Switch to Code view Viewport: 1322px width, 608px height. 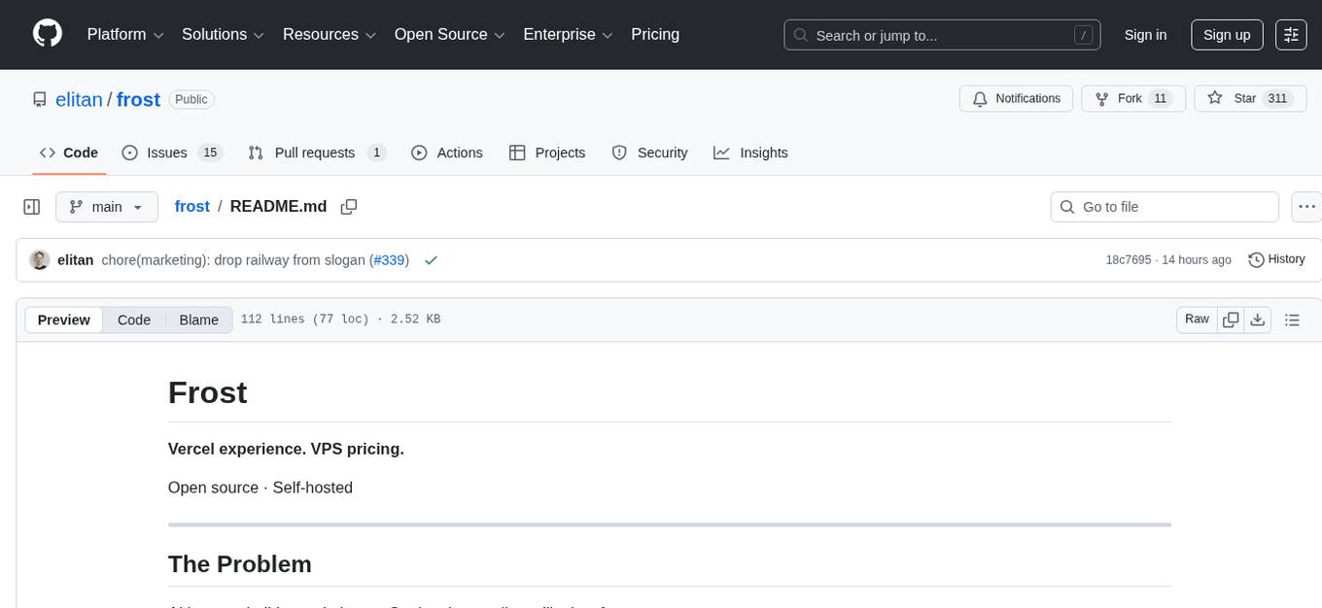pos(134,320)
